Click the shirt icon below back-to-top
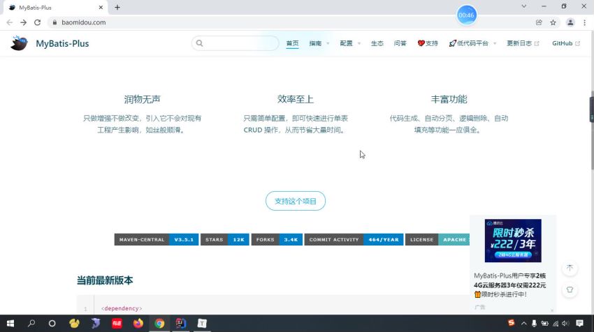Image resolution: width=594 pixels, height=332 pixels. click(570, 289)
